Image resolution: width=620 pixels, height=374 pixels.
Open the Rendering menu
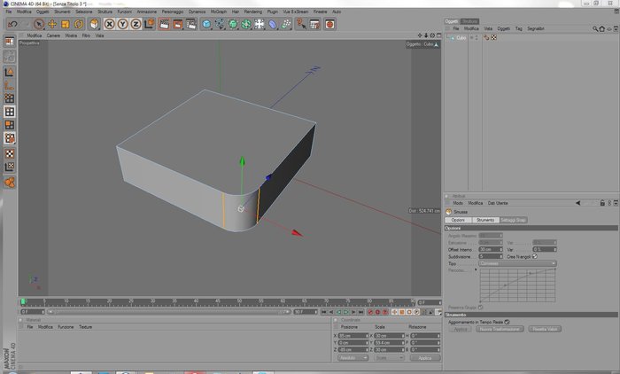253,12
